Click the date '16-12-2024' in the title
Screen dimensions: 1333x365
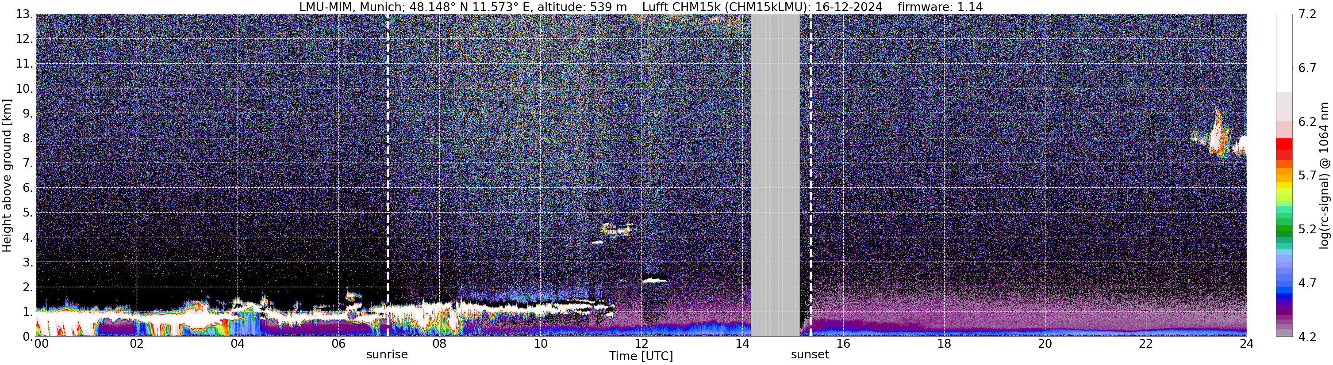[x=849, y=7]
